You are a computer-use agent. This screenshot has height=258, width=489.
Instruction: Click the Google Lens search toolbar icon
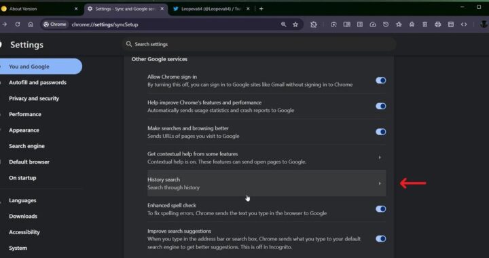pyautogui.click(x=333, y=24)
